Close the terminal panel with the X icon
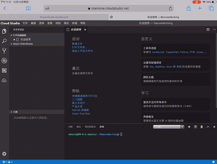217x164 pixels. [214, 127]
